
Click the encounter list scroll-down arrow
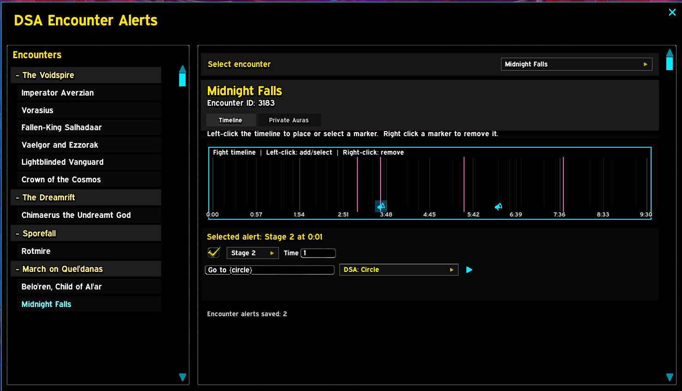[182, 377]
